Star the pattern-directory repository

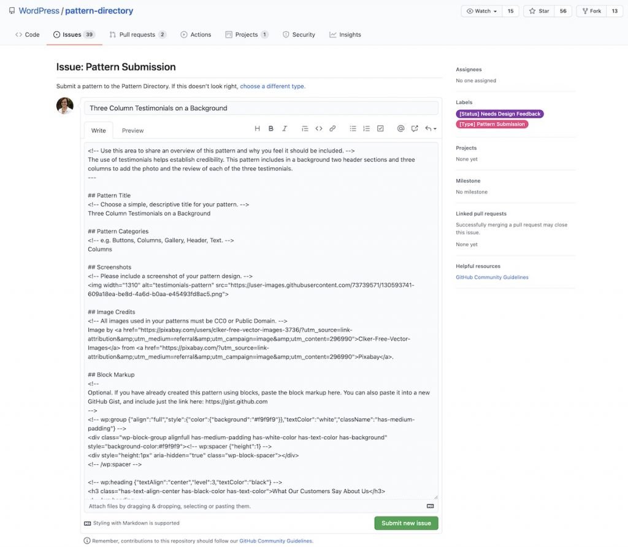click(x=539, y=11)
